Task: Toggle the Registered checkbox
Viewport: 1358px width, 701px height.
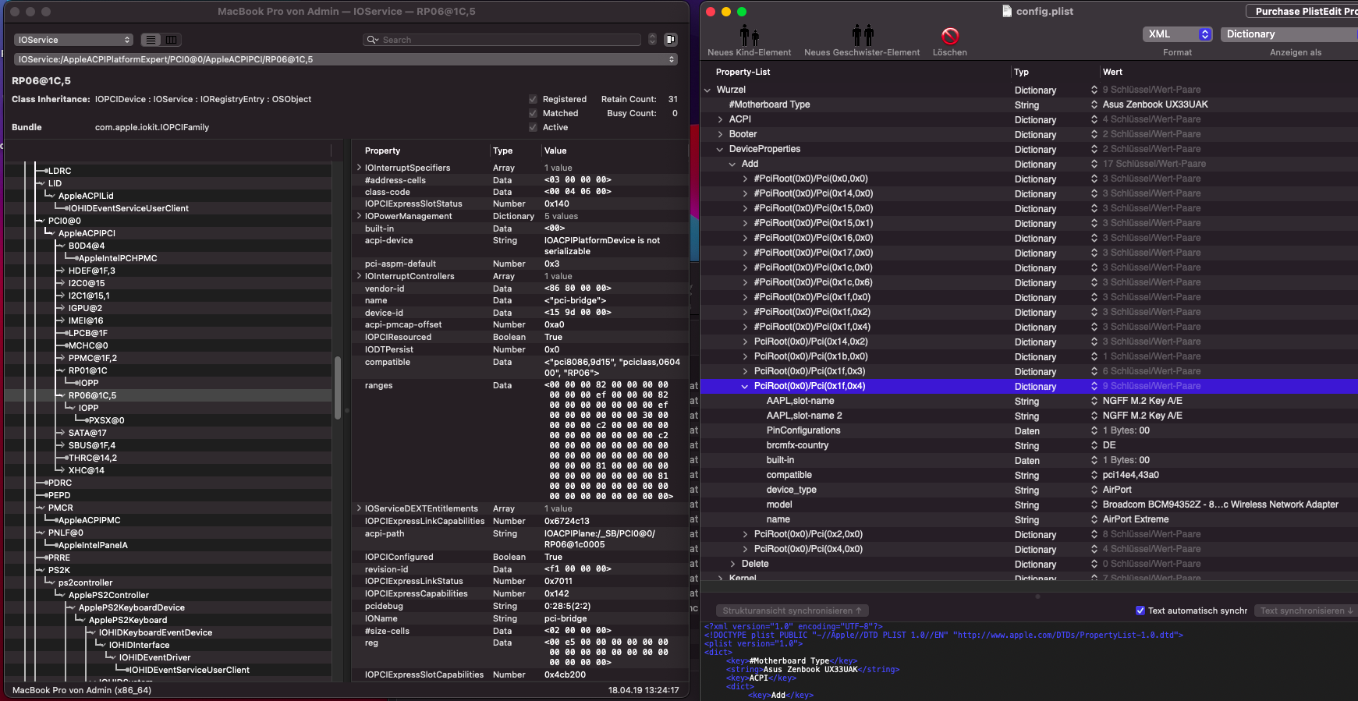Action: click(533, 99)
